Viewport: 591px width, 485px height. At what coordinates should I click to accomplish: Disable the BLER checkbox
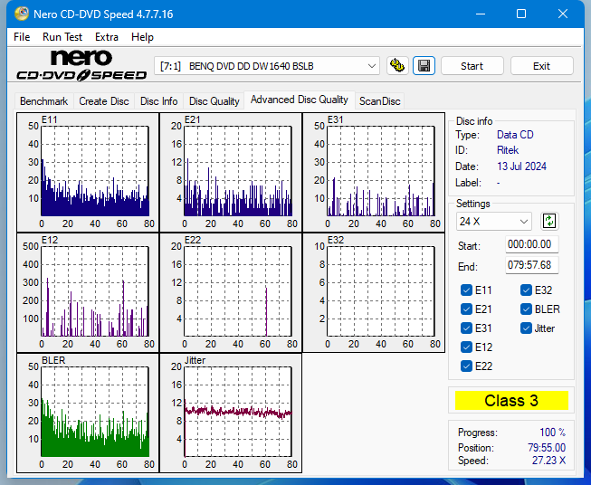click(526, 309)
